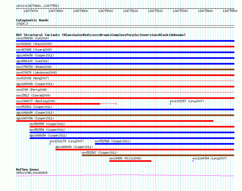Open the nsv24899 (Mills2006) label

(125, 158)
